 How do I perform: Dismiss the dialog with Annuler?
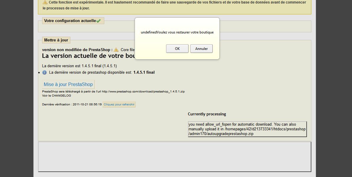(201, 48)
